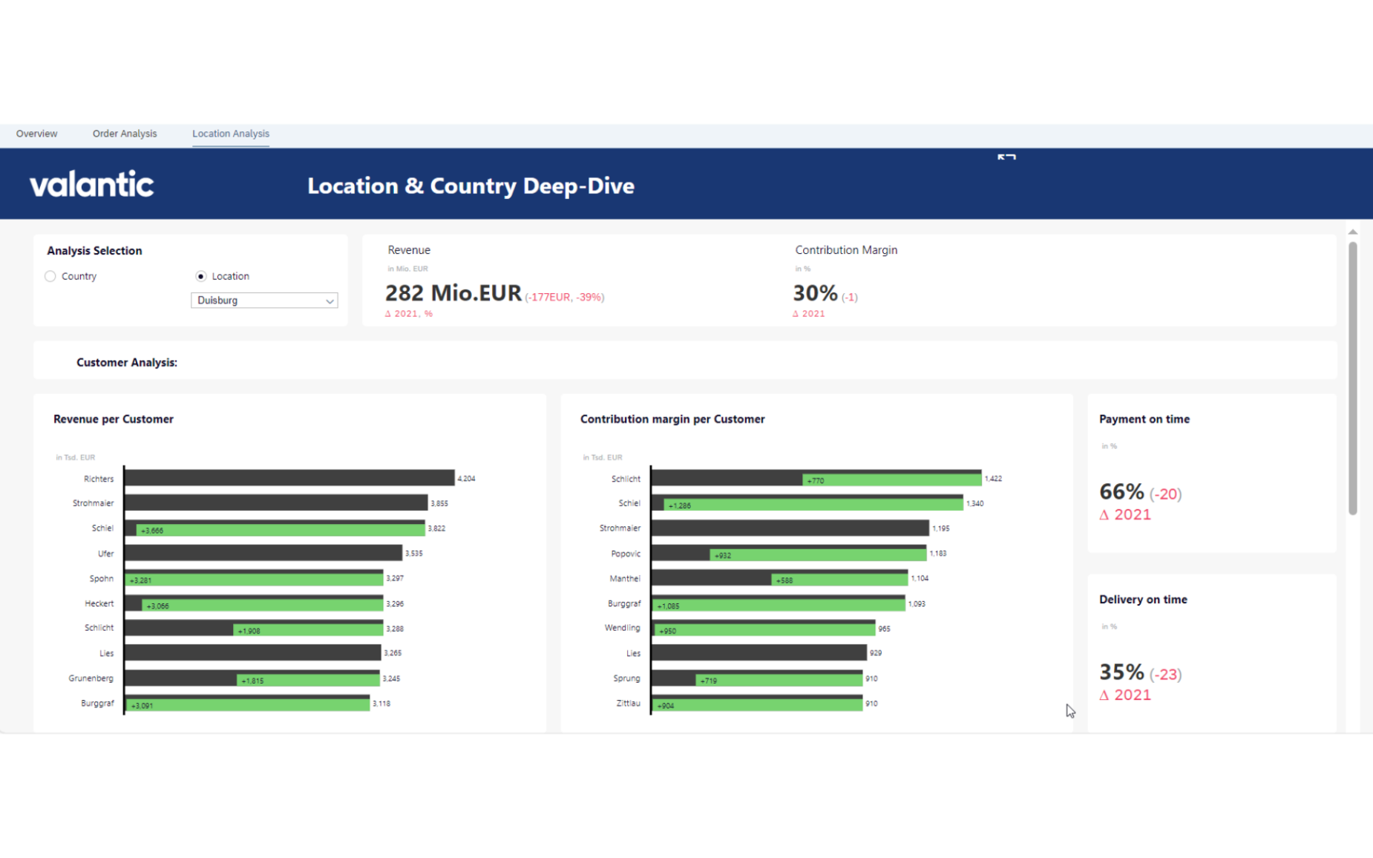This screenshot has height=858, width=1373.
Task: Click the red delta 2021 under Revenue
Action: pos(408,314)
